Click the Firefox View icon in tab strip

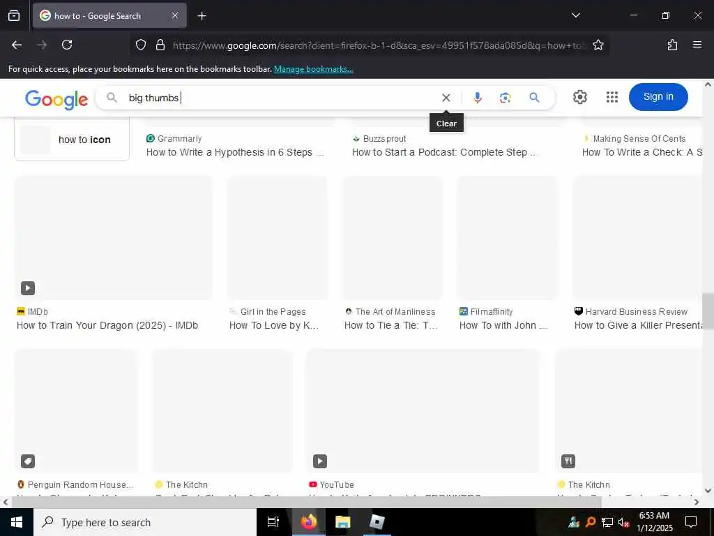[14, 15]
